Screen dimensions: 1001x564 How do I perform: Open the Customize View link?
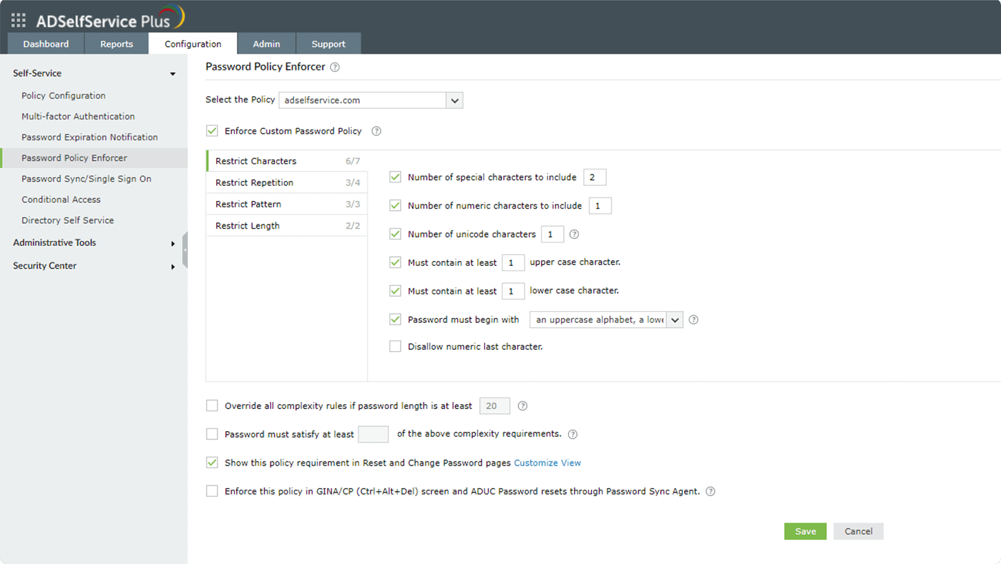click(547, 463)
